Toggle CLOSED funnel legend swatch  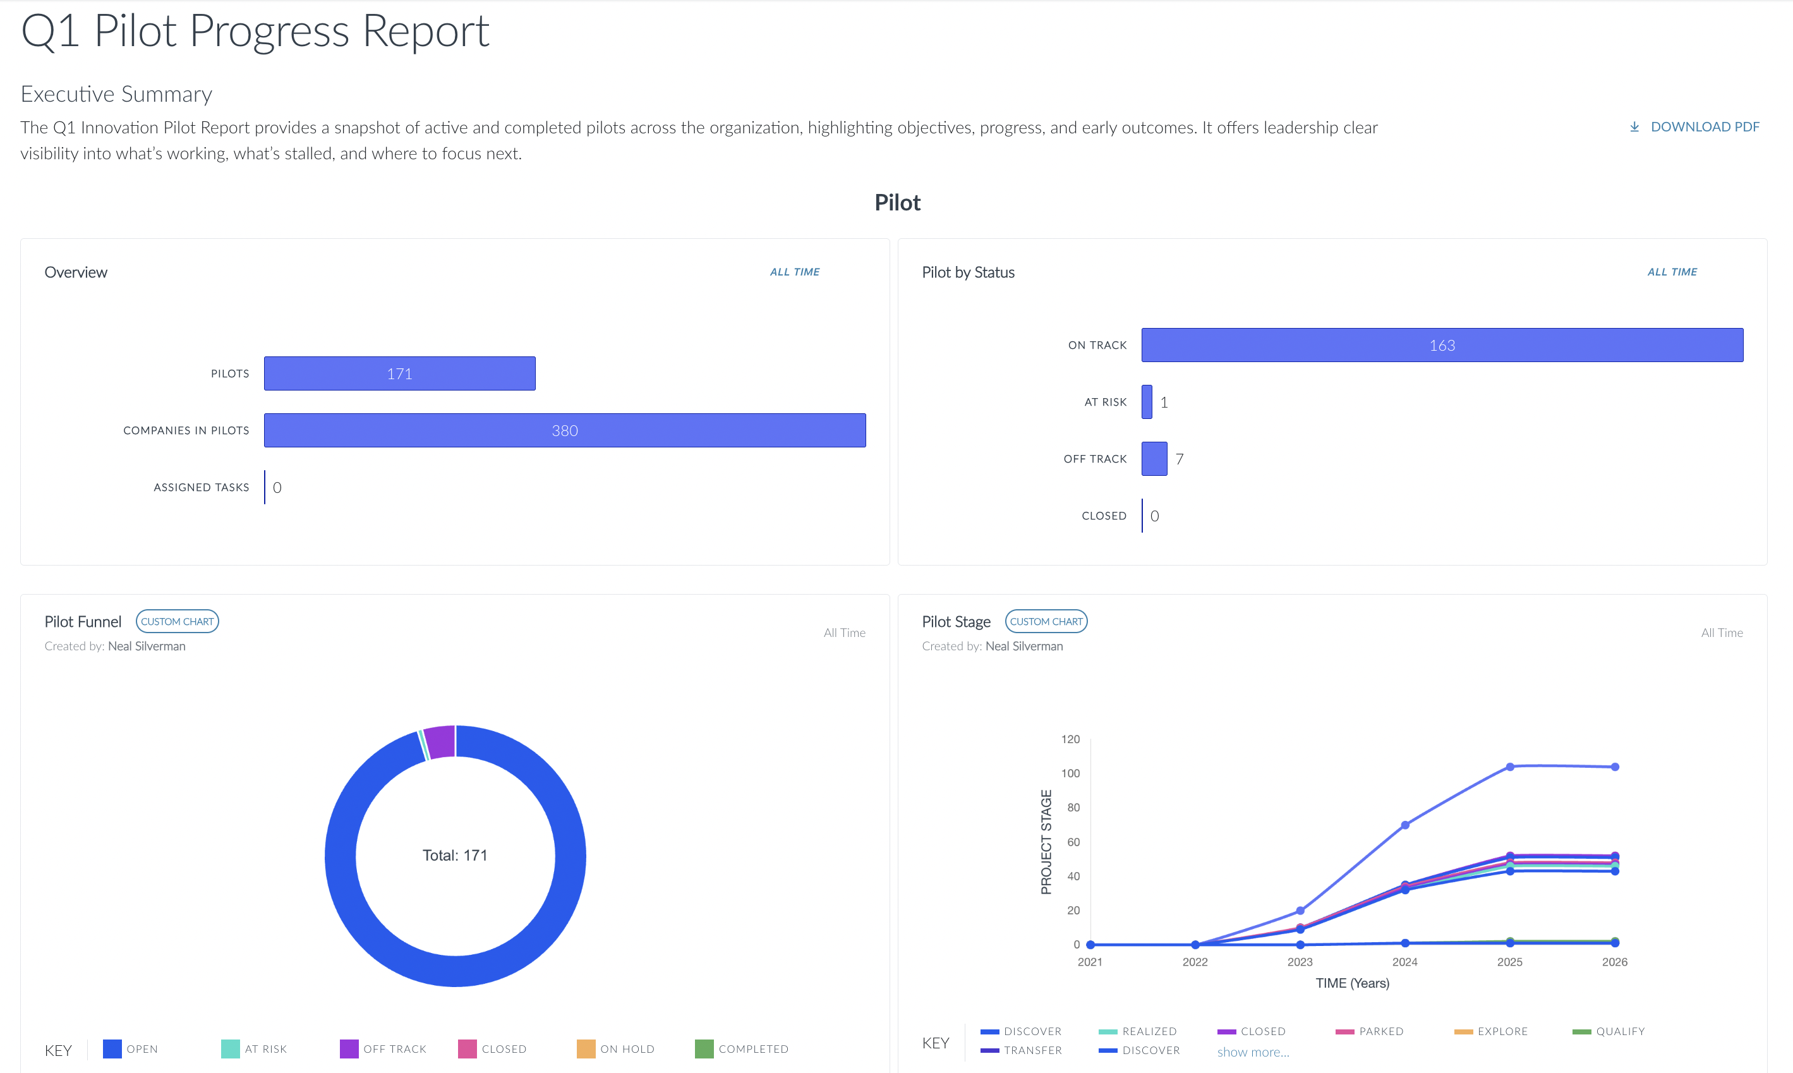click(x=467, y=1048)
